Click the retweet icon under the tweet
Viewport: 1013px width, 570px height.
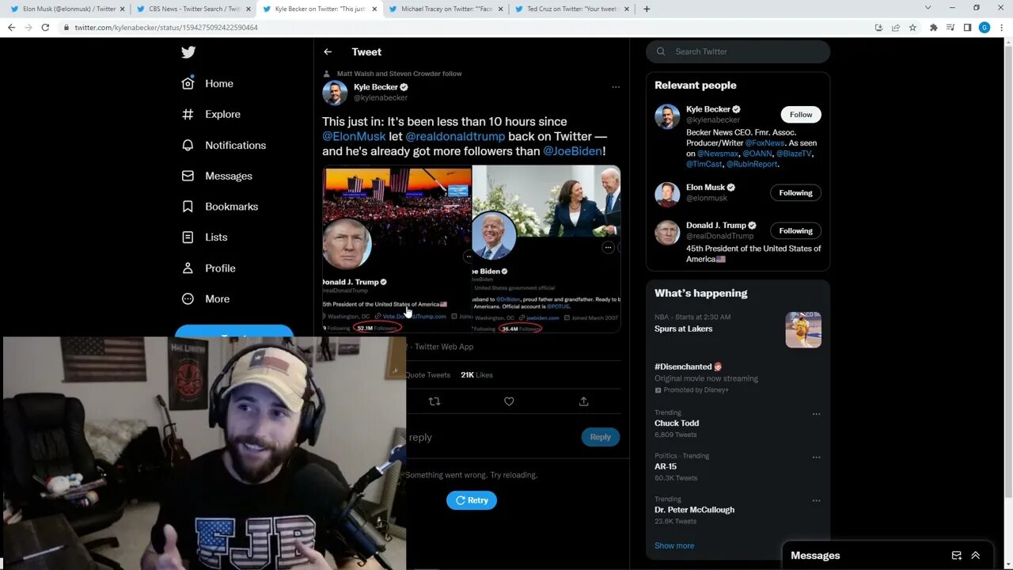point(434,401)
